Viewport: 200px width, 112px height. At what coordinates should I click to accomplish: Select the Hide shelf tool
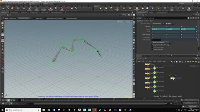coord(72,9)
